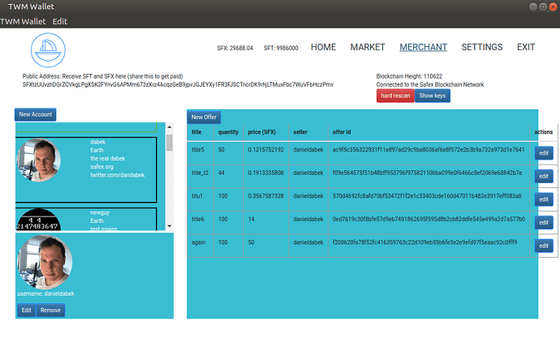Minimize the TWM Wallet window
The image size is (560, 342).
[x=533, y=6]
